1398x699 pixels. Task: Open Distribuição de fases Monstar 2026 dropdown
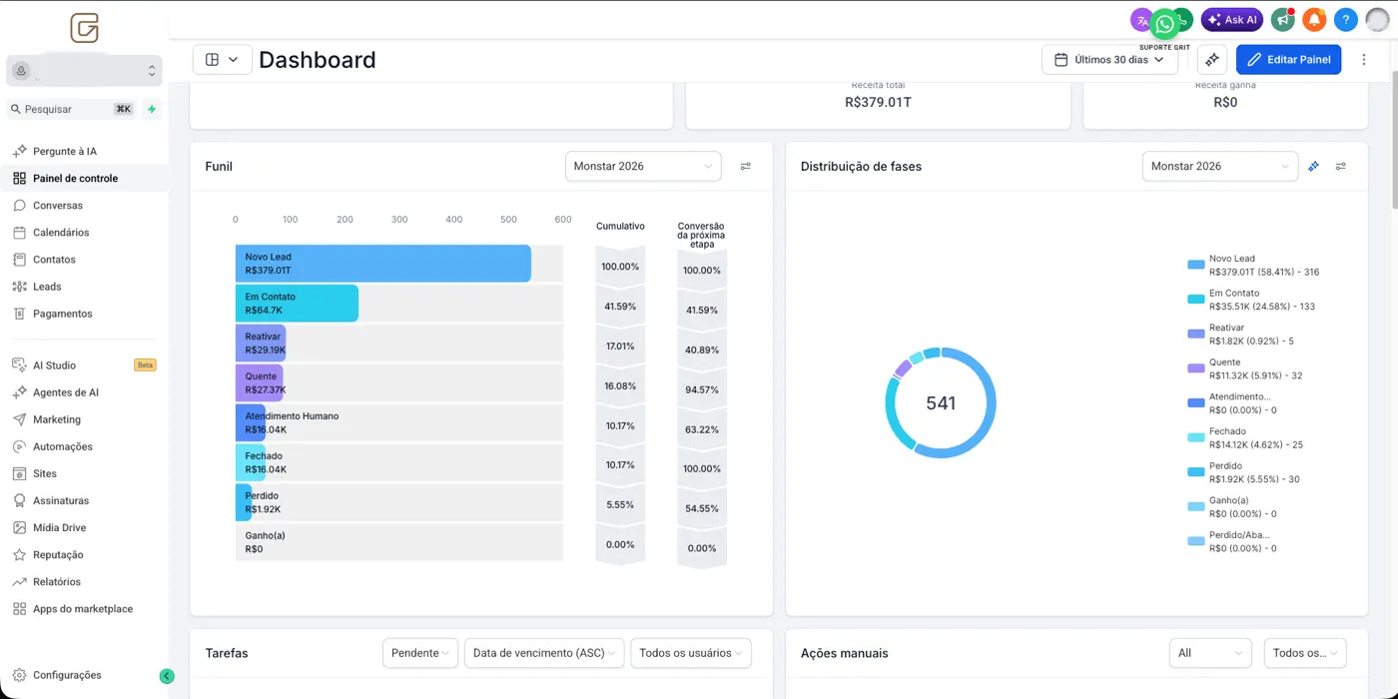(x=1220, y=167)
